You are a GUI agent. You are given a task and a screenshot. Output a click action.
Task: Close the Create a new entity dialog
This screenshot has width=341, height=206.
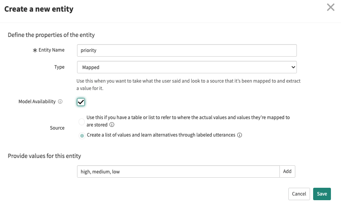click(331, 7)
